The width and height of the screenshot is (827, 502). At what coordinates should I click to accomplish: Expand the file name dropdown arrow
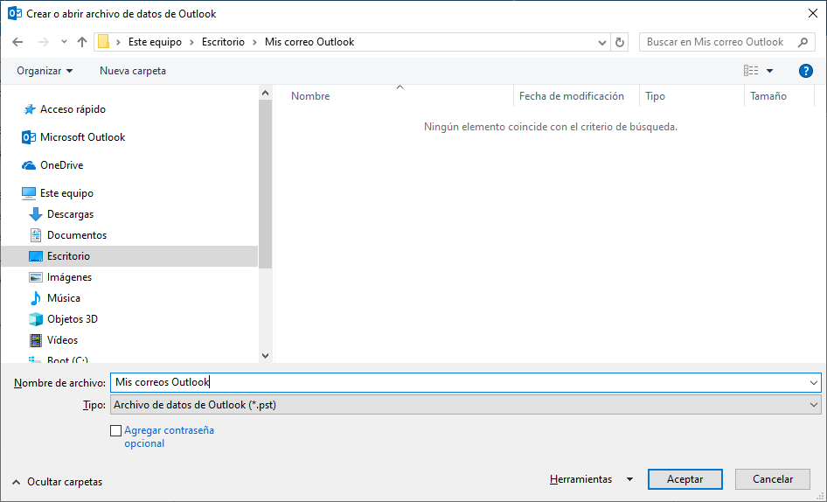click(x=814, y=383)
